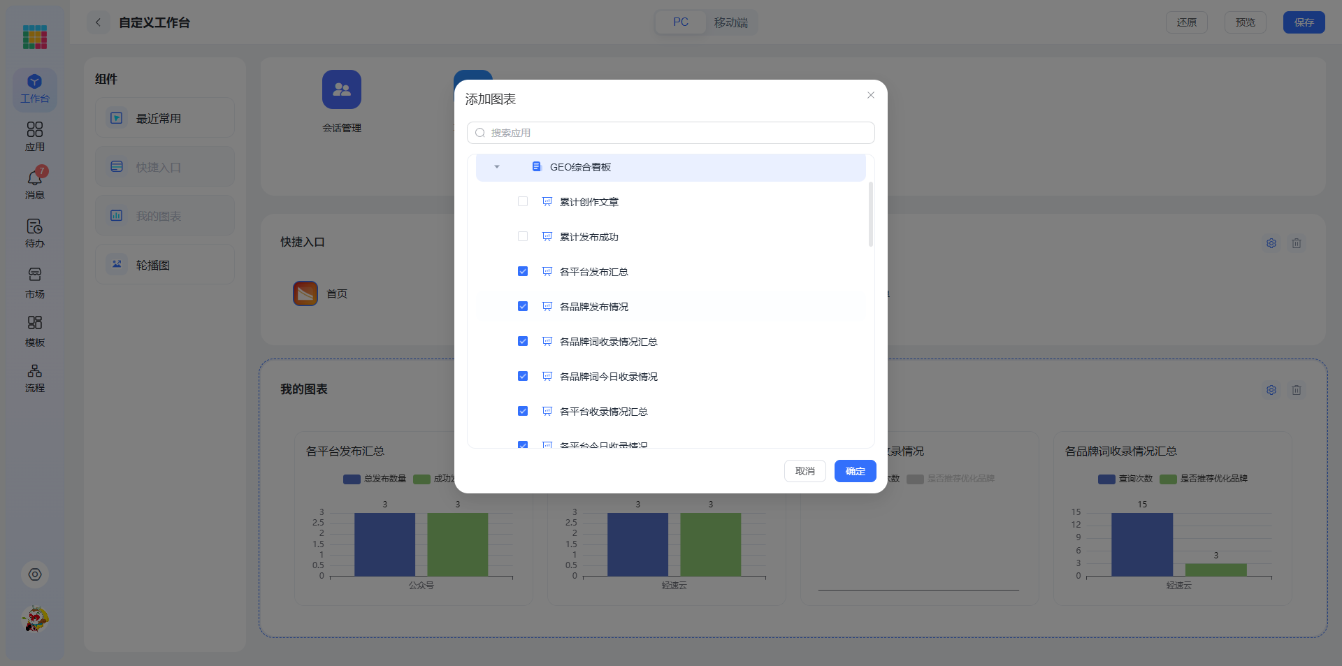This screenshot has height=666, width=1342.
Task: Click the 各品牌词收录情况汇总 chart title
Action: (x=1121, y=451)
